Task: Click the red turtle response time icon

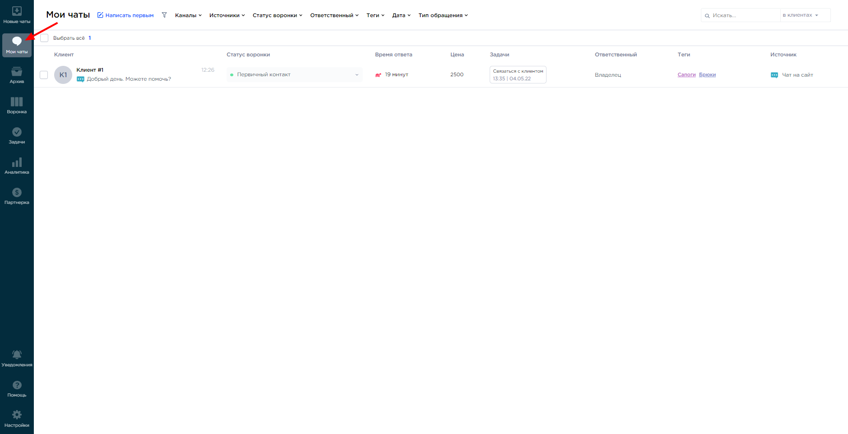Action: coord(378,75)
